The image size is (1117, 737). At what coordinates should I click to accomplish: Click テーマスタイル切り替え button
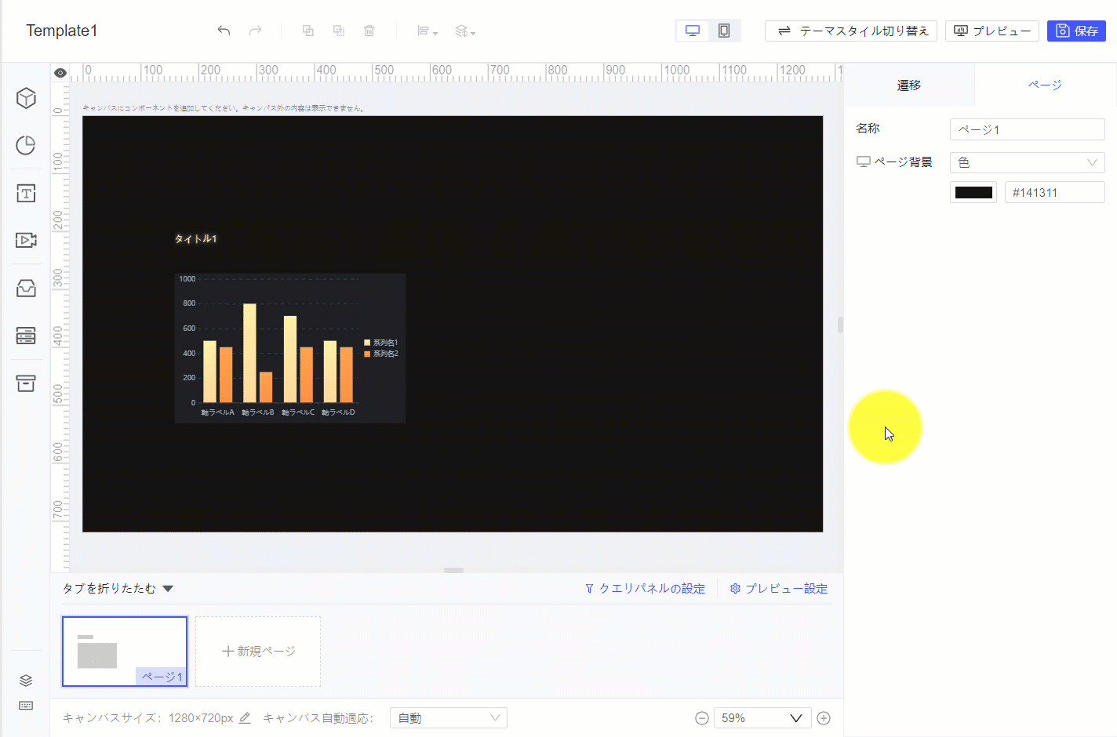tap(851, 31)
